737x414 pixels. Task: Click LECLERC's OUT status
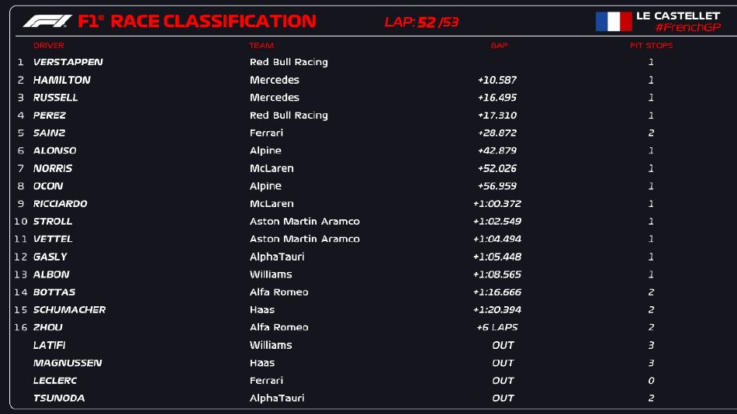coord(503,381)
